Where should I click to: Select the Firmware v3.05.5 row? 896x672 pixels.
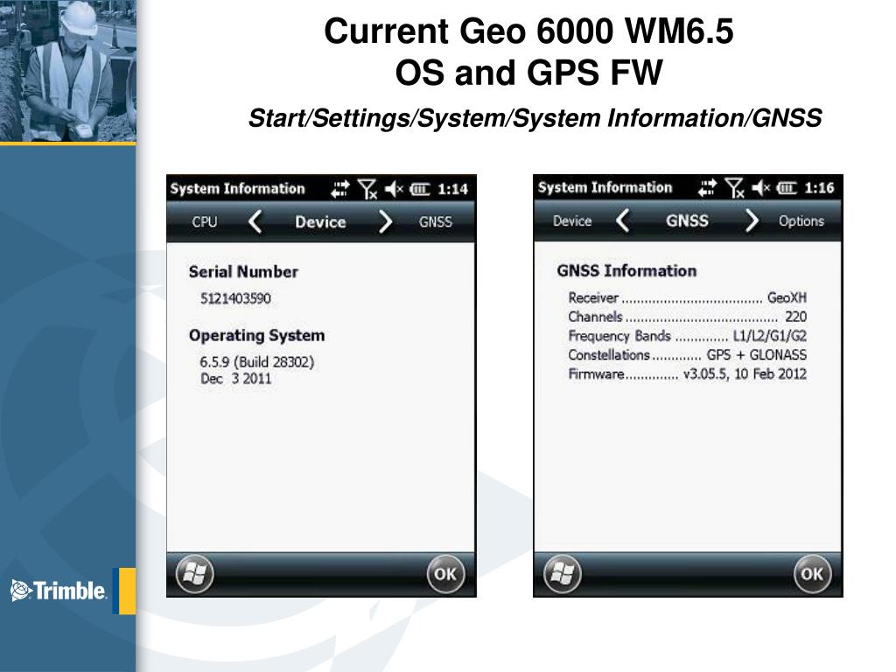(688, 374)
